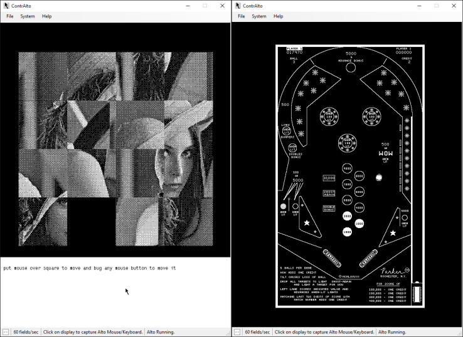463x337 pixels.
Task: Hit the 6000 round target
Action: 359,192
